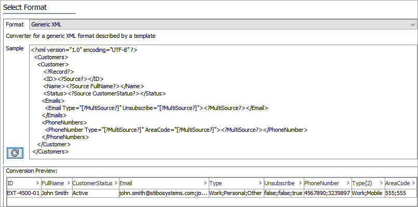Expand the CustomerStatus column header arrow
This screenshot has height=207, width=418.
(116, 183)
